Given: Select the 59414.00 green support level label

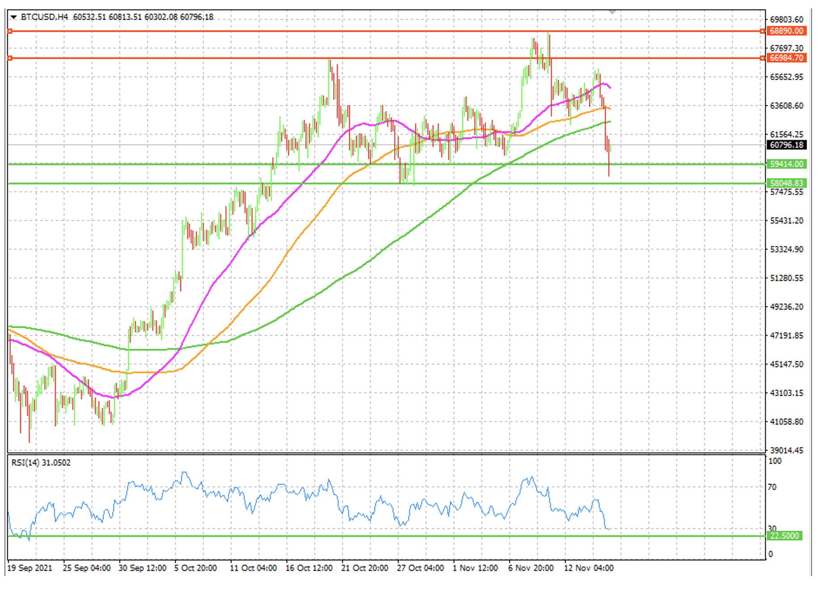Looking at the screenshot, I should coord(787,164).
